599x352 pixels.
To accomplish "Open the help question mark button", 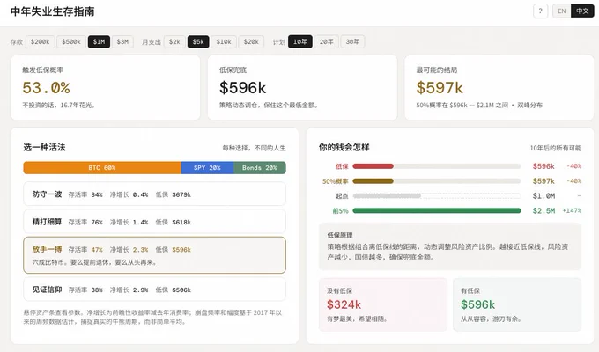I will [540, 11].
